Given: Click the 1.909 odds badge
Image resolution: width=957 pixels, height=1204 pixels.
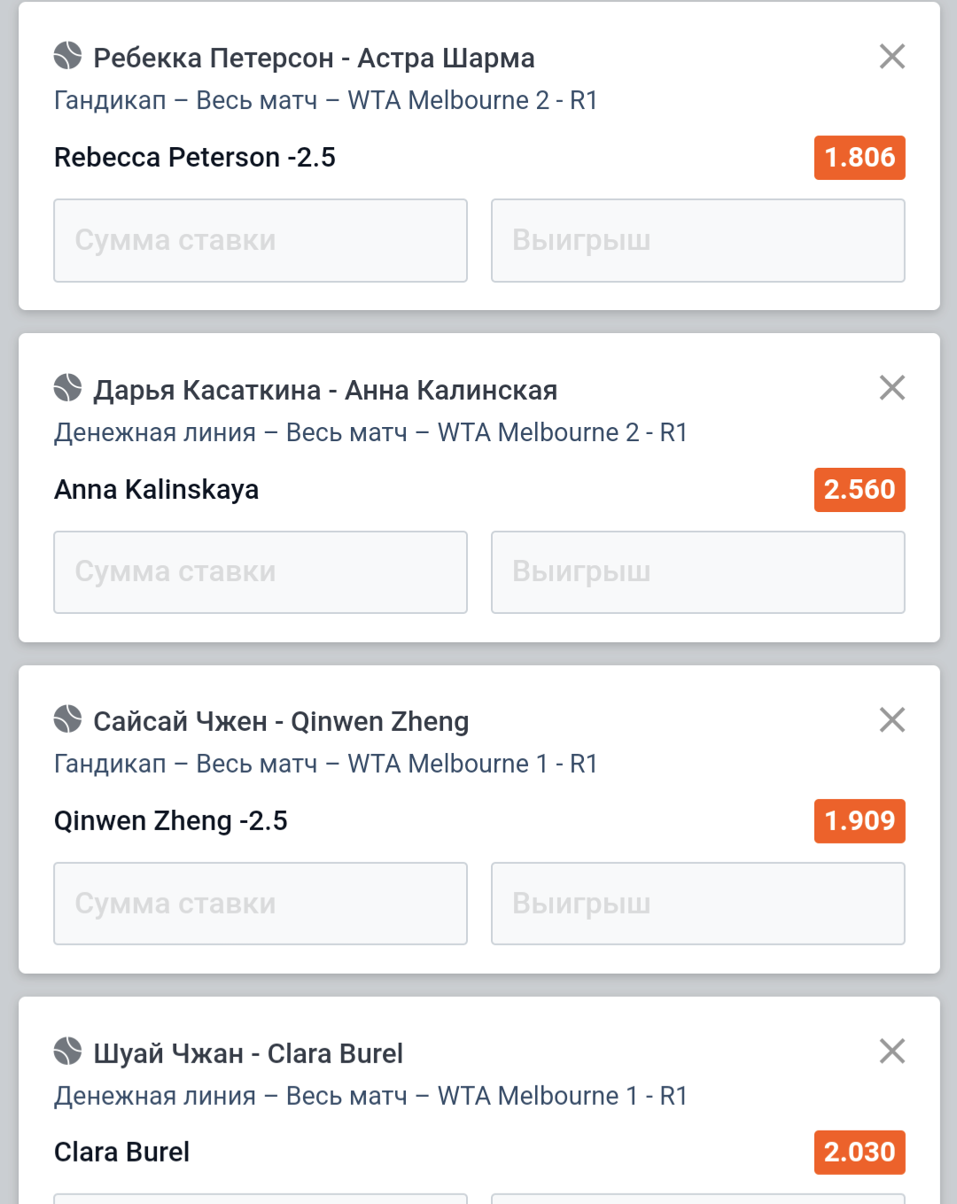Looking at the screenshot, I should point(860,821).
